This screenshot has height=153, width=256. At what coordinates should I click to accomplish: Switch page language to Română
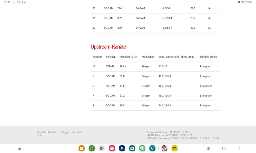(77, 132)
